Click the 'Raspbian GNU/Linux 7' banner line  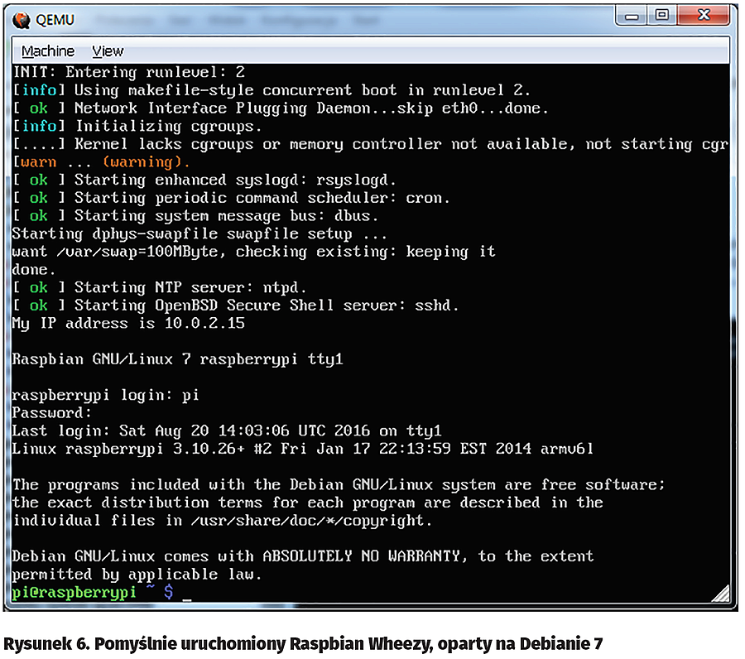176,359
